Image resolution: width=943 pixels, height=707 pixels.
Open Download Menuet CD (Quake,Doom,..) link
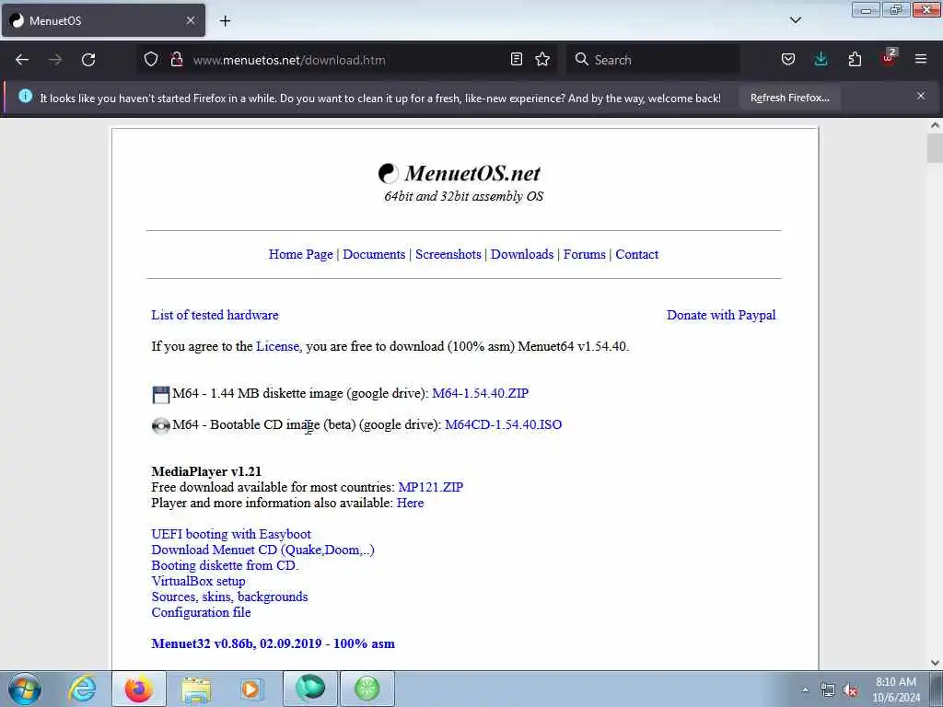tap(262, 550)
